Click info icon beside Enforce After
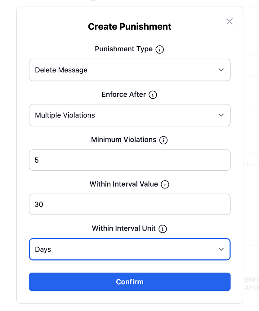 pyautogui.click(x=153, y=95)
